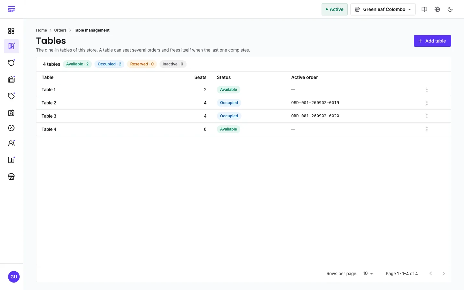The image size is (464, 290).
Task: Go to the previous page arrow
Action: click(431, 274)
